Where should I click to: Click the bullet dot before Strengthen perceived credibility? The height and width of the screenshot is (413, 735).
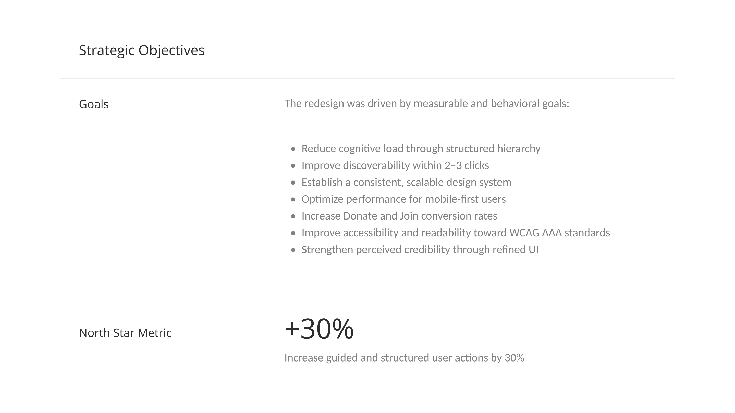pyautogui.click(x=293, y=250)
